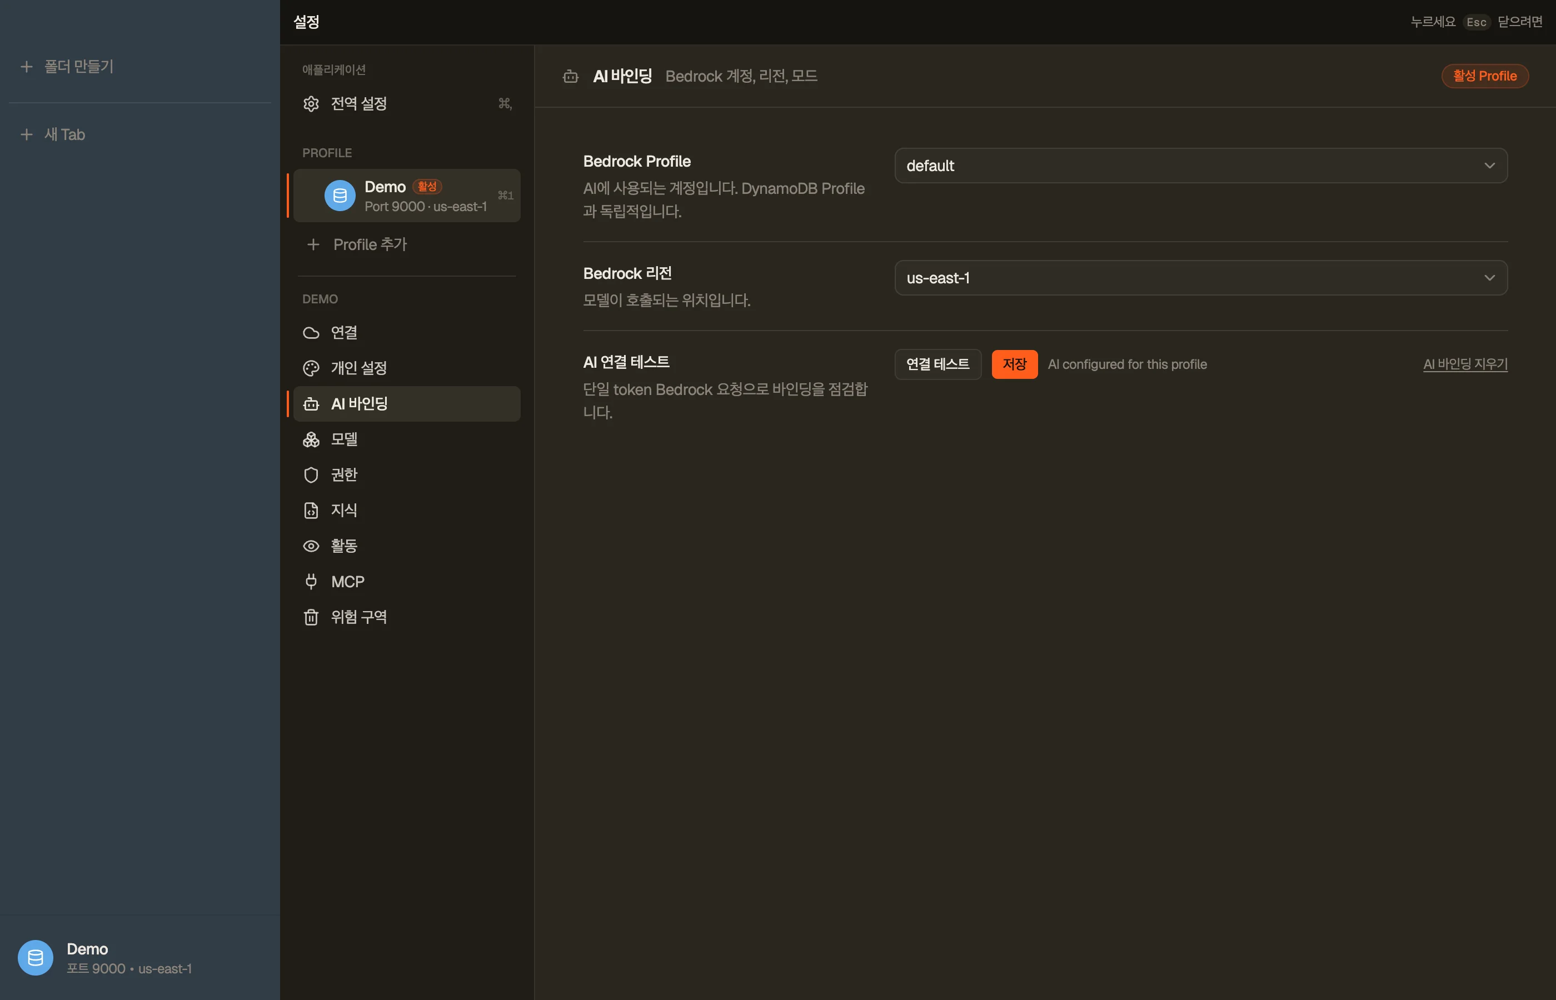Click the AI 연결 테스트 label
This screenshot has height=1000, width=1556.
(x=626, y=362)
